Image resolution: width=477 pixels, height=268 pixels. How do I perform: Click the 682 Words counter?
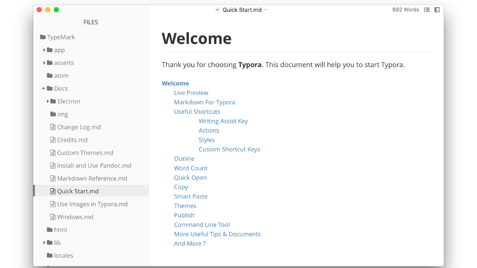click(x=405, y=10)
